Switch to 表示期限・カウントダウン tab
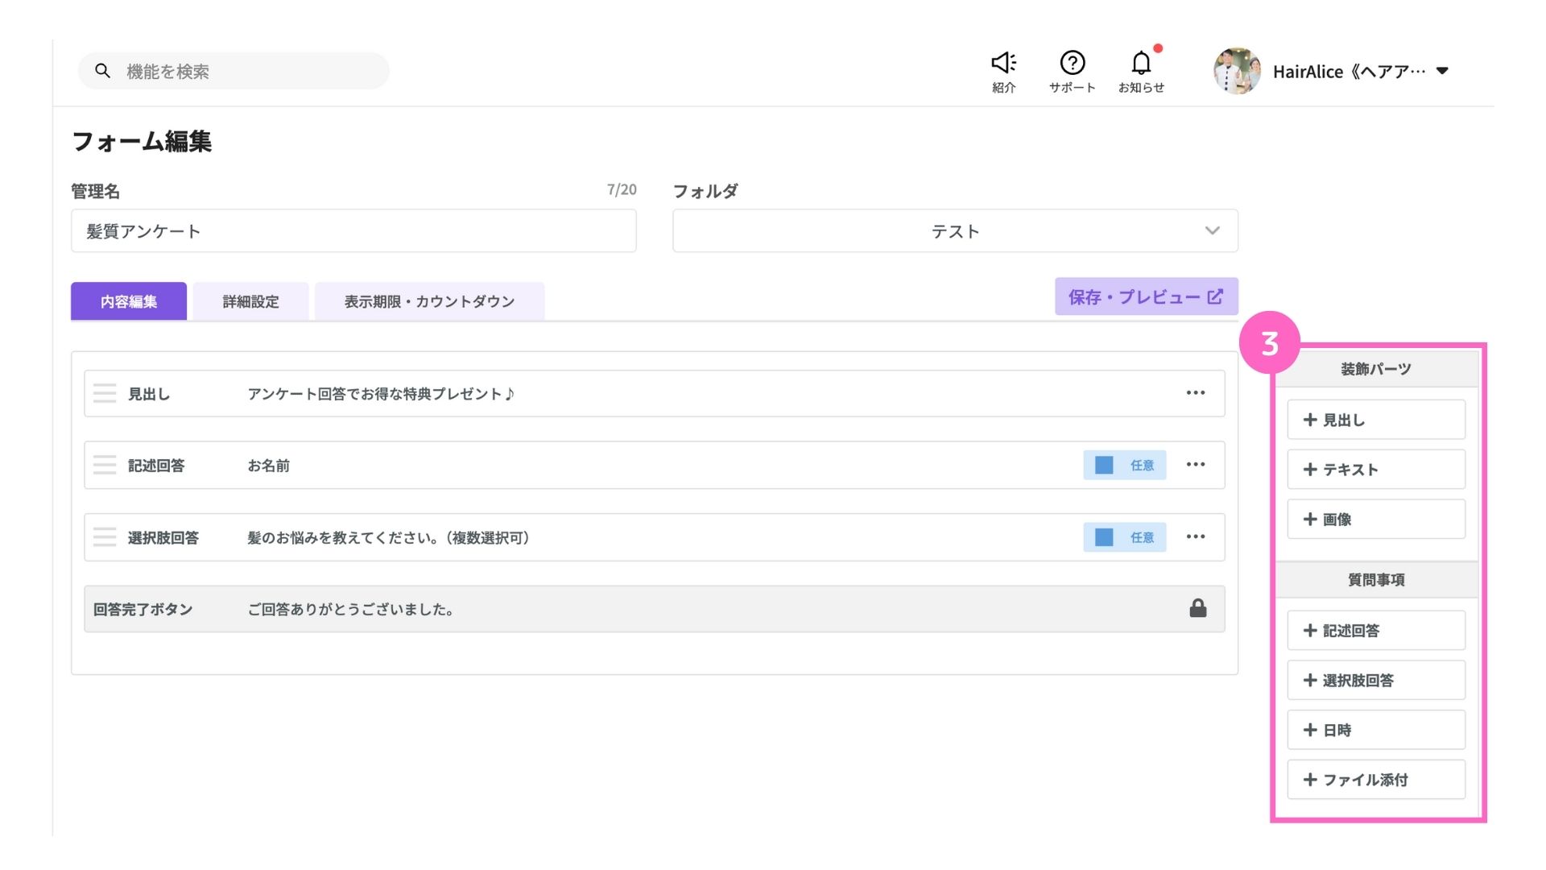 pyautogui.click(x=429, y=301)
